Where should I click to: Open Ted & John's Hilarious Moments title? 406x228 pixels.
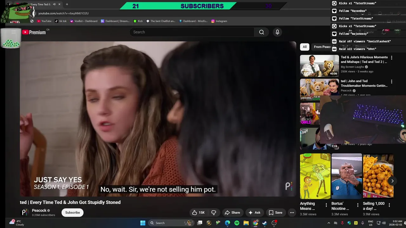[364, 60]
